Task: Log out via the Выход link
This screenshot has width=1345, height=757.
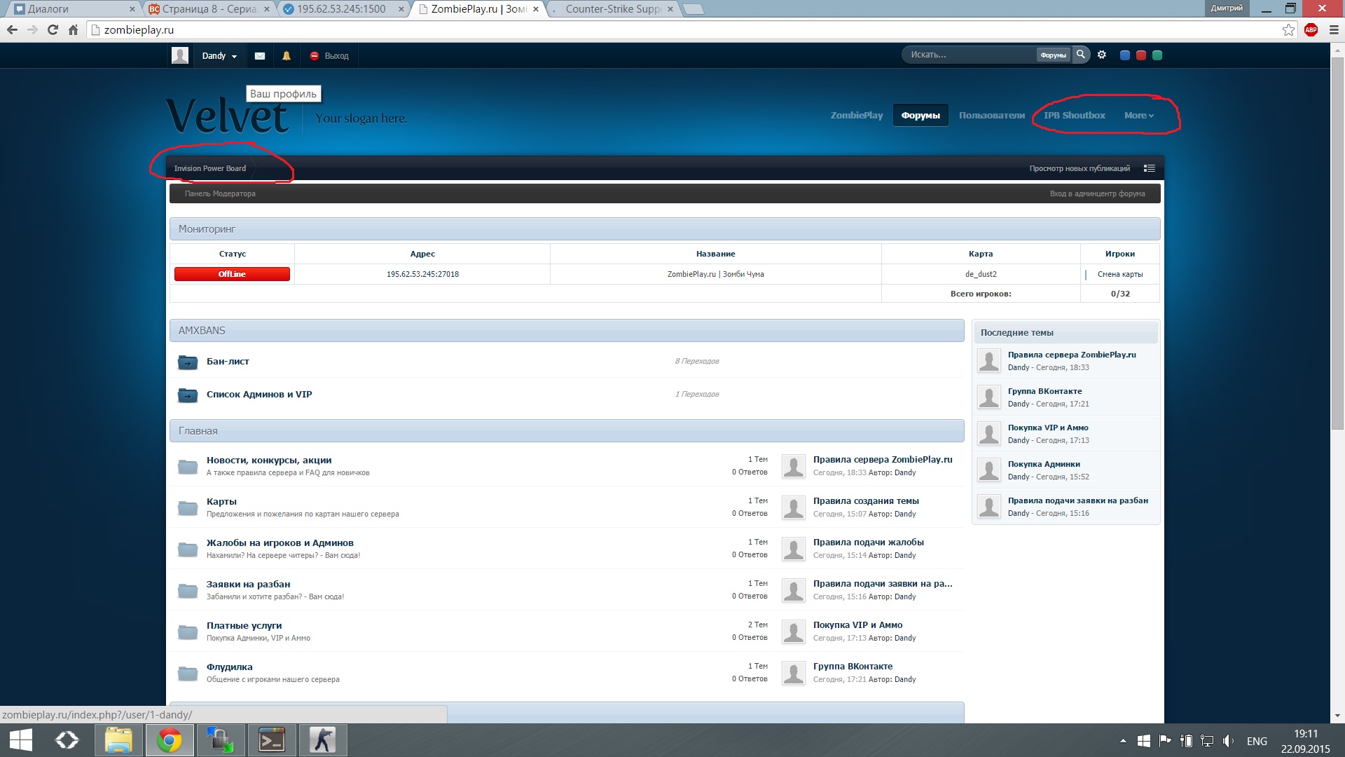Action: tap(329, 56)
